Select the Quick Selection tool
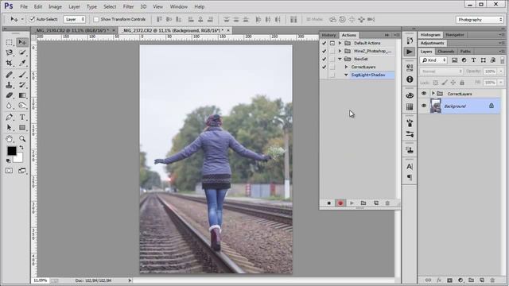Viewport: 509px width, 286px height. click(x=22, y=52)
